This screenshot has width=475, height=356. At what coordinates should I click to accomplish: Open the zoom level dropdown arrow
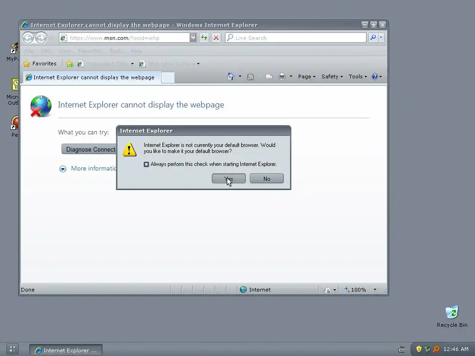[x=375, y=290]
